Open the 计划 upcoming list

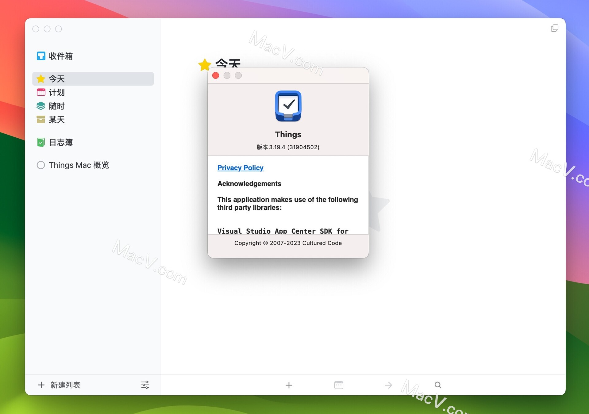click(93, 92)
